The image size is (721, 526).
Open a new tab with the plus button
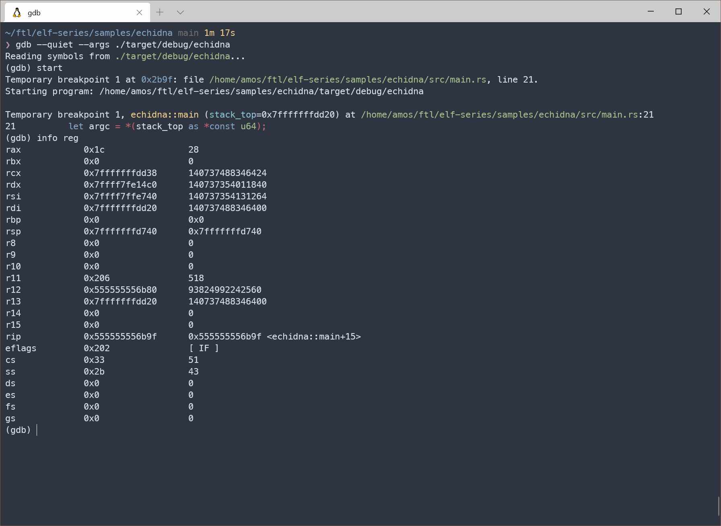160,12
